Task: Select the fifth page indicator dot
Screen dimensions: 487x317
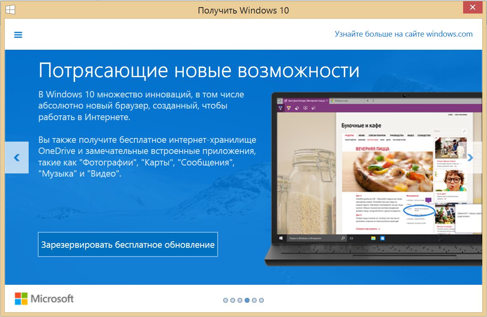Action: [254, 300]
